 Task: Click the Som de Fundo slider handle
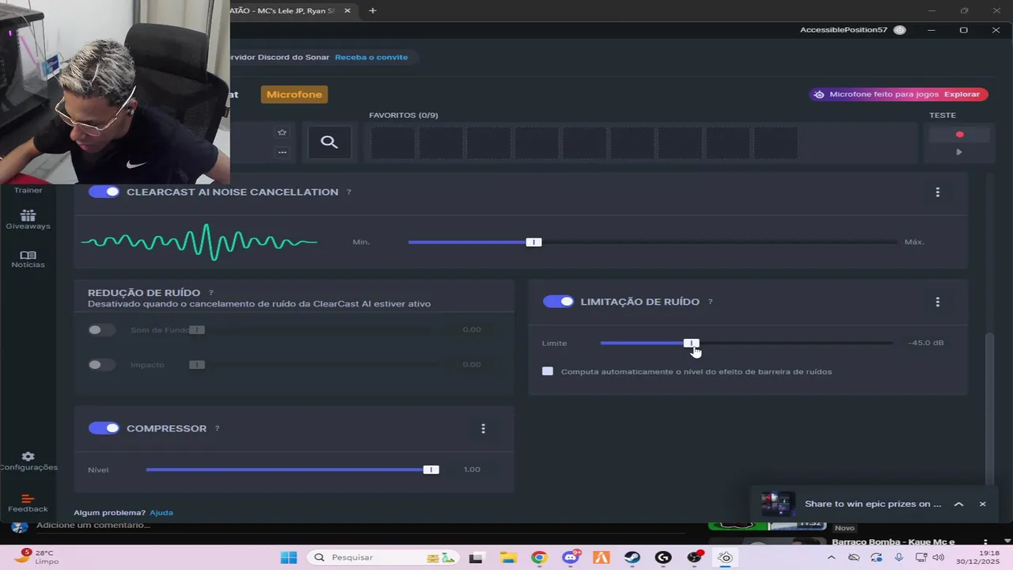point(197,329)
